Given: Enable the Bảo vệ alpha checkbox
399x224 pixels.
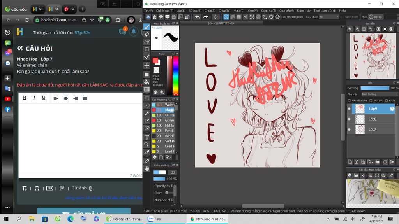Looking at the screenshot, I should coord(349,101).
